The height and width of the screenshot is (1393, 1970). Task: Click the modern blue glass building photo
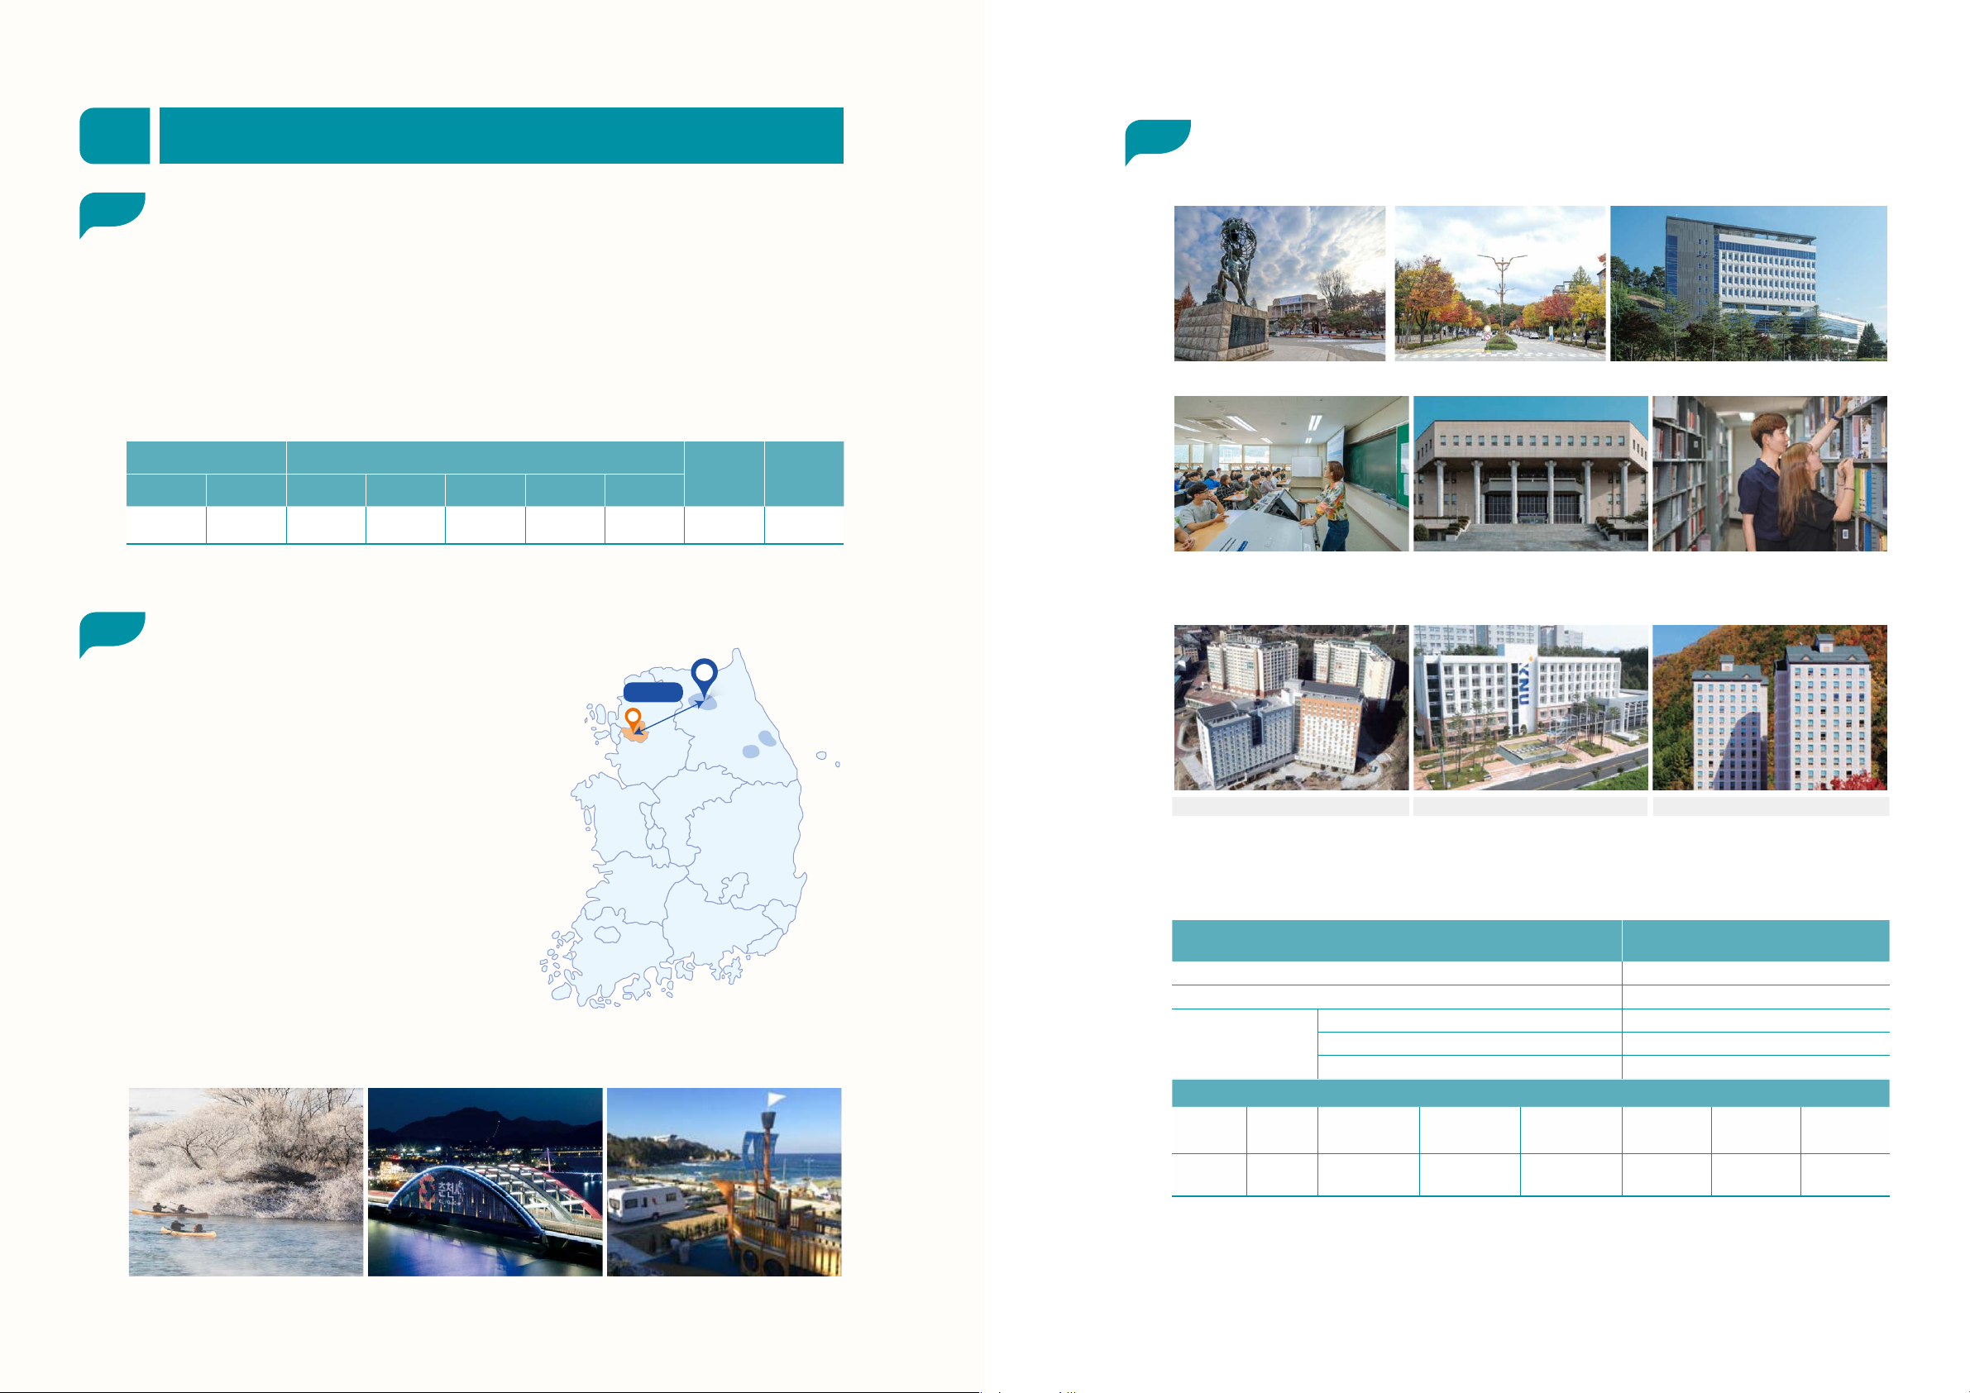coord(1748,283)
